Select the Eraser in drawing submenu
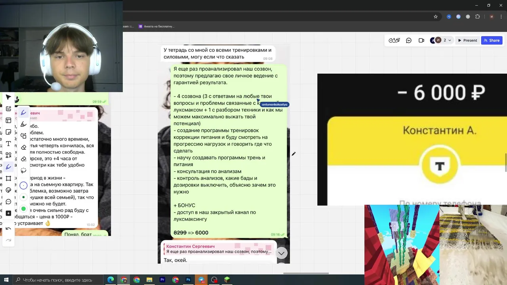 23,147
